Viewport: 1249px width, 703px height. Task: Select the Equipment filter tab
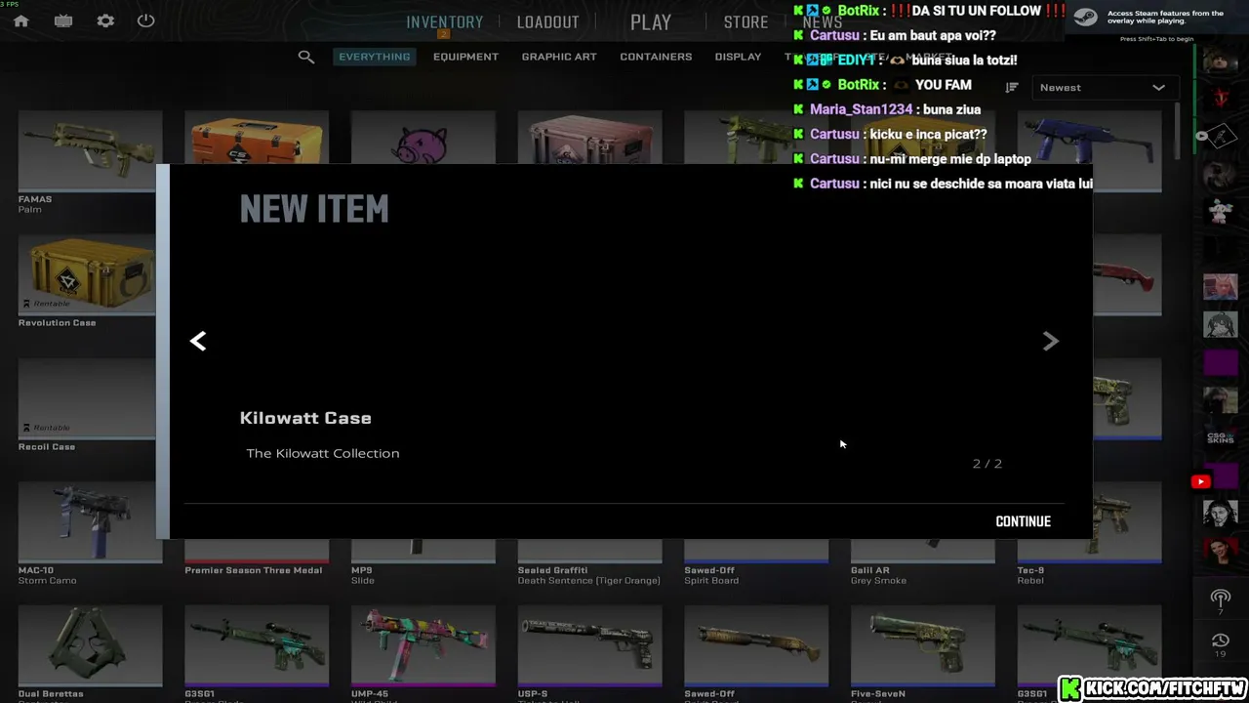point(465,57)
